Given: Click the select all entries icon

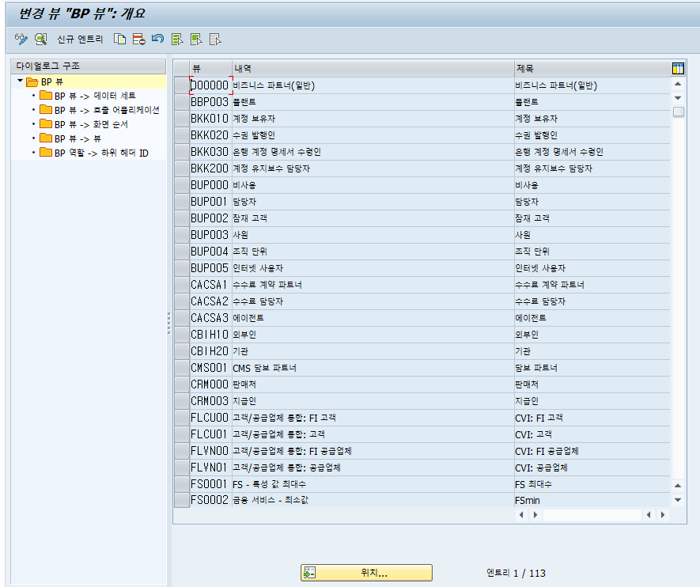Looking at the screenshot, I should click(x=177, y=40).
